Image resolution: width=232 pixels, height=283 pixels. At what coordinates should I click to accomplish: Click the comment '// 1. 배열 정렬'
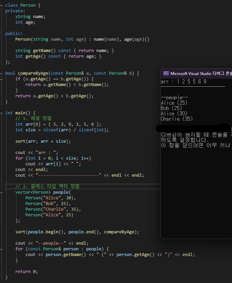(33, 118)
